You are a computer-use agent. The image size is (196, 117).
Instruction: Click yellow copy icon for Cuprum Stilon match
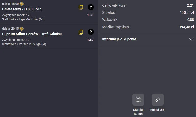coord(81,32)
